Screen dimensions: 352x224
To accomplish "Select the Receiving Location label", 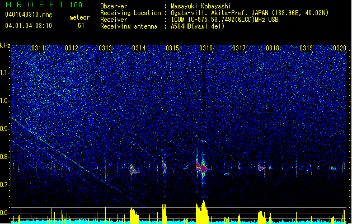I will [x=130, y=13].
